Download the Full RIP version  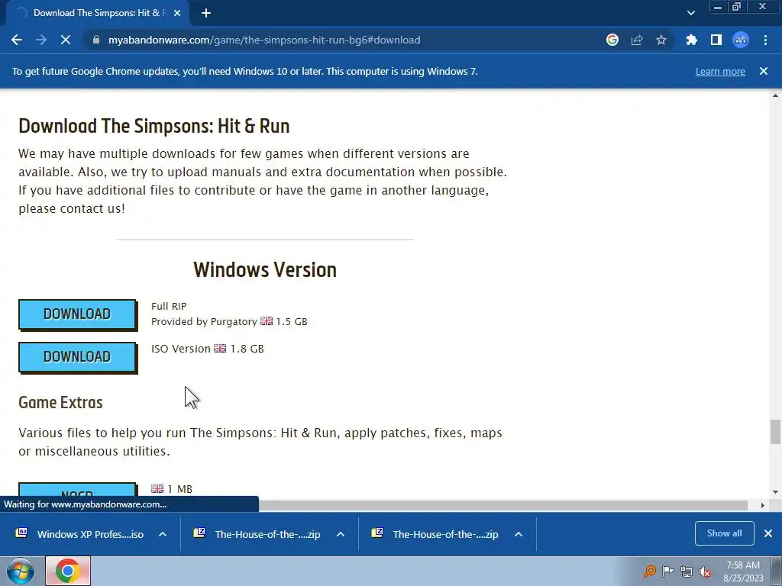tap(77, 314)
